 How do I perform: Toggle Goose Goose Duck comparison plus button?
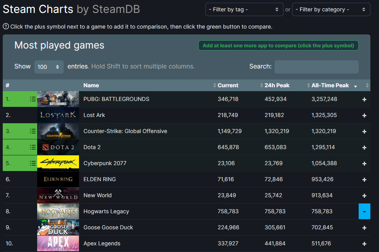coord(364,228)
